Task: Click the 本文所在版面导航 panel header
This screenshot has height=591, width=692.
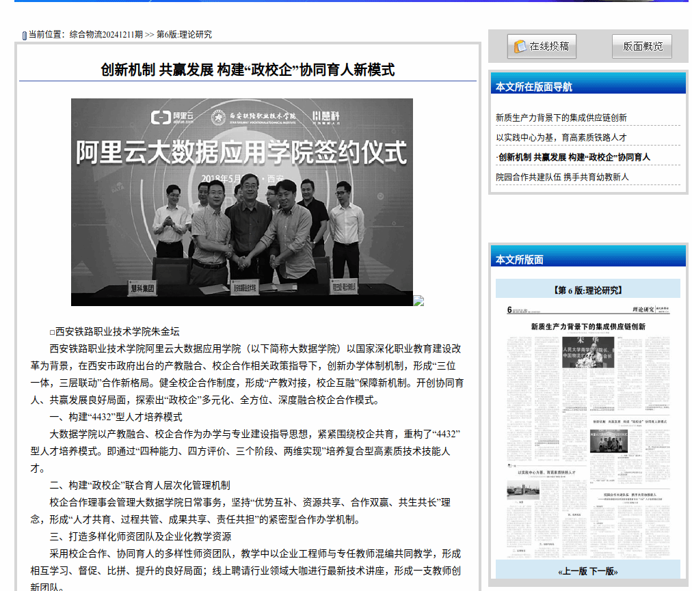Action: click(x=534, y=87)
